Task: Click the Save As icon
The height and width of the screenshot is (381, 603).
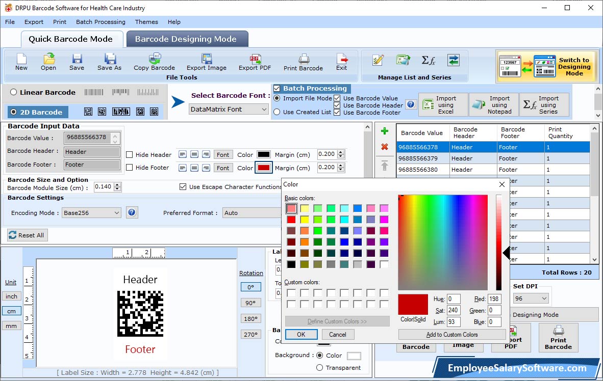Action: coord(109,62)
